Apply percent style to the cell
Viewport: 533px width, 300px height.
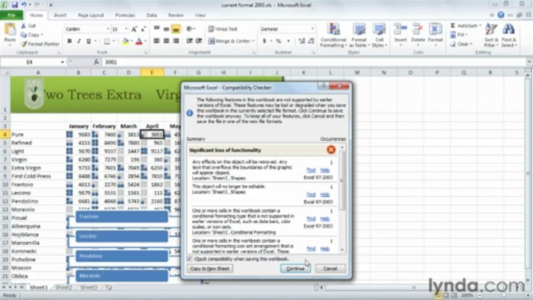[x=278, y=41]
